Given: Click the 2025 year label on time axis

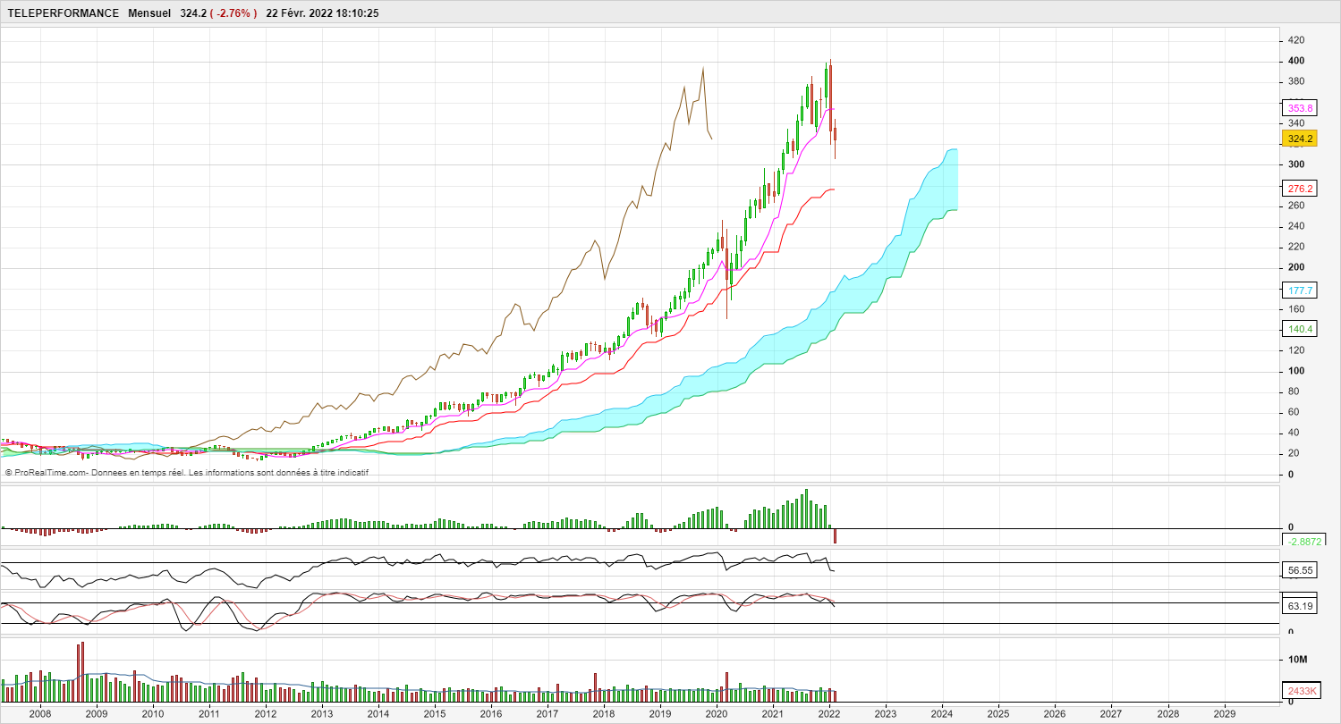Looking at the screenshot, I should pos(998,714).
